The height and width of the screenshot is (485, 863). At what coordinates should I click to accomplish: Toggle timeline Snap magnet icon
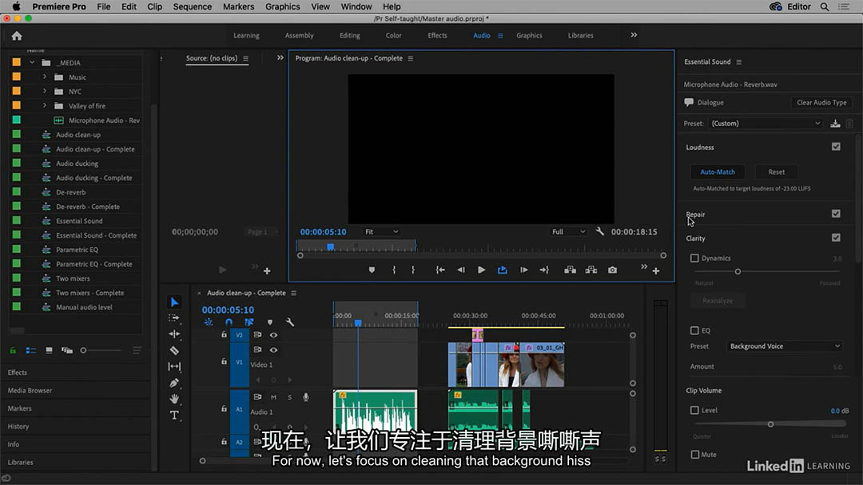coord(229,322)
